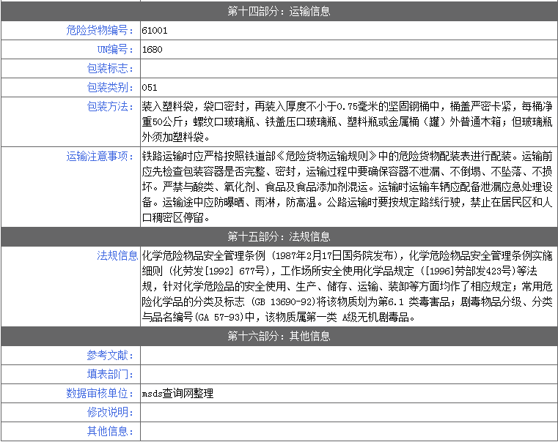The width and height of the screenshot is (558, 442).
Task: Open the 修改说明 label link
Action: (x=110, y=412)
